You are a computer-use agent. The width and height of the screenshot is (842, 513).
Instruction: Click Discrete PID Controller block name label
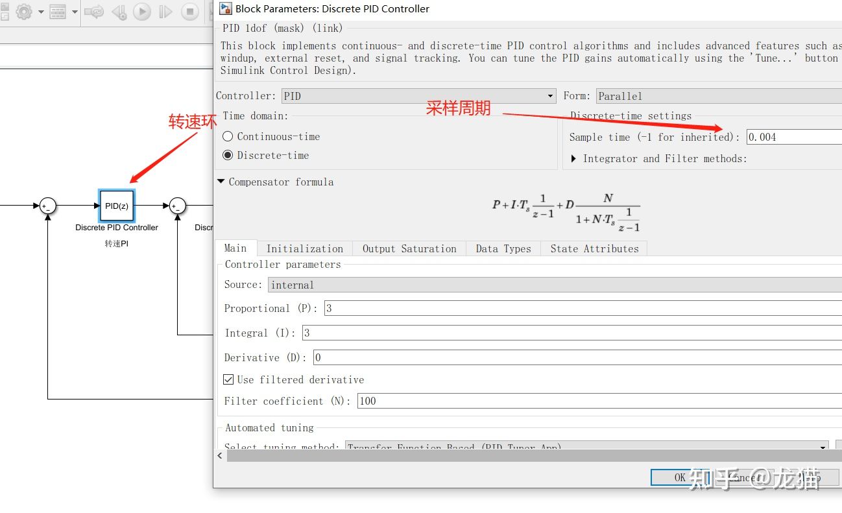click(117, 228)
